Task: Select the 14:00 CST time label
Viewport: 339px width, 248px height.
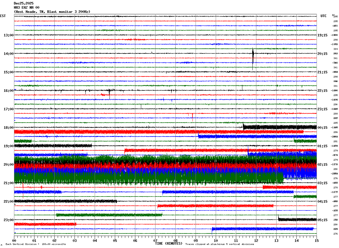Action: 9,53
